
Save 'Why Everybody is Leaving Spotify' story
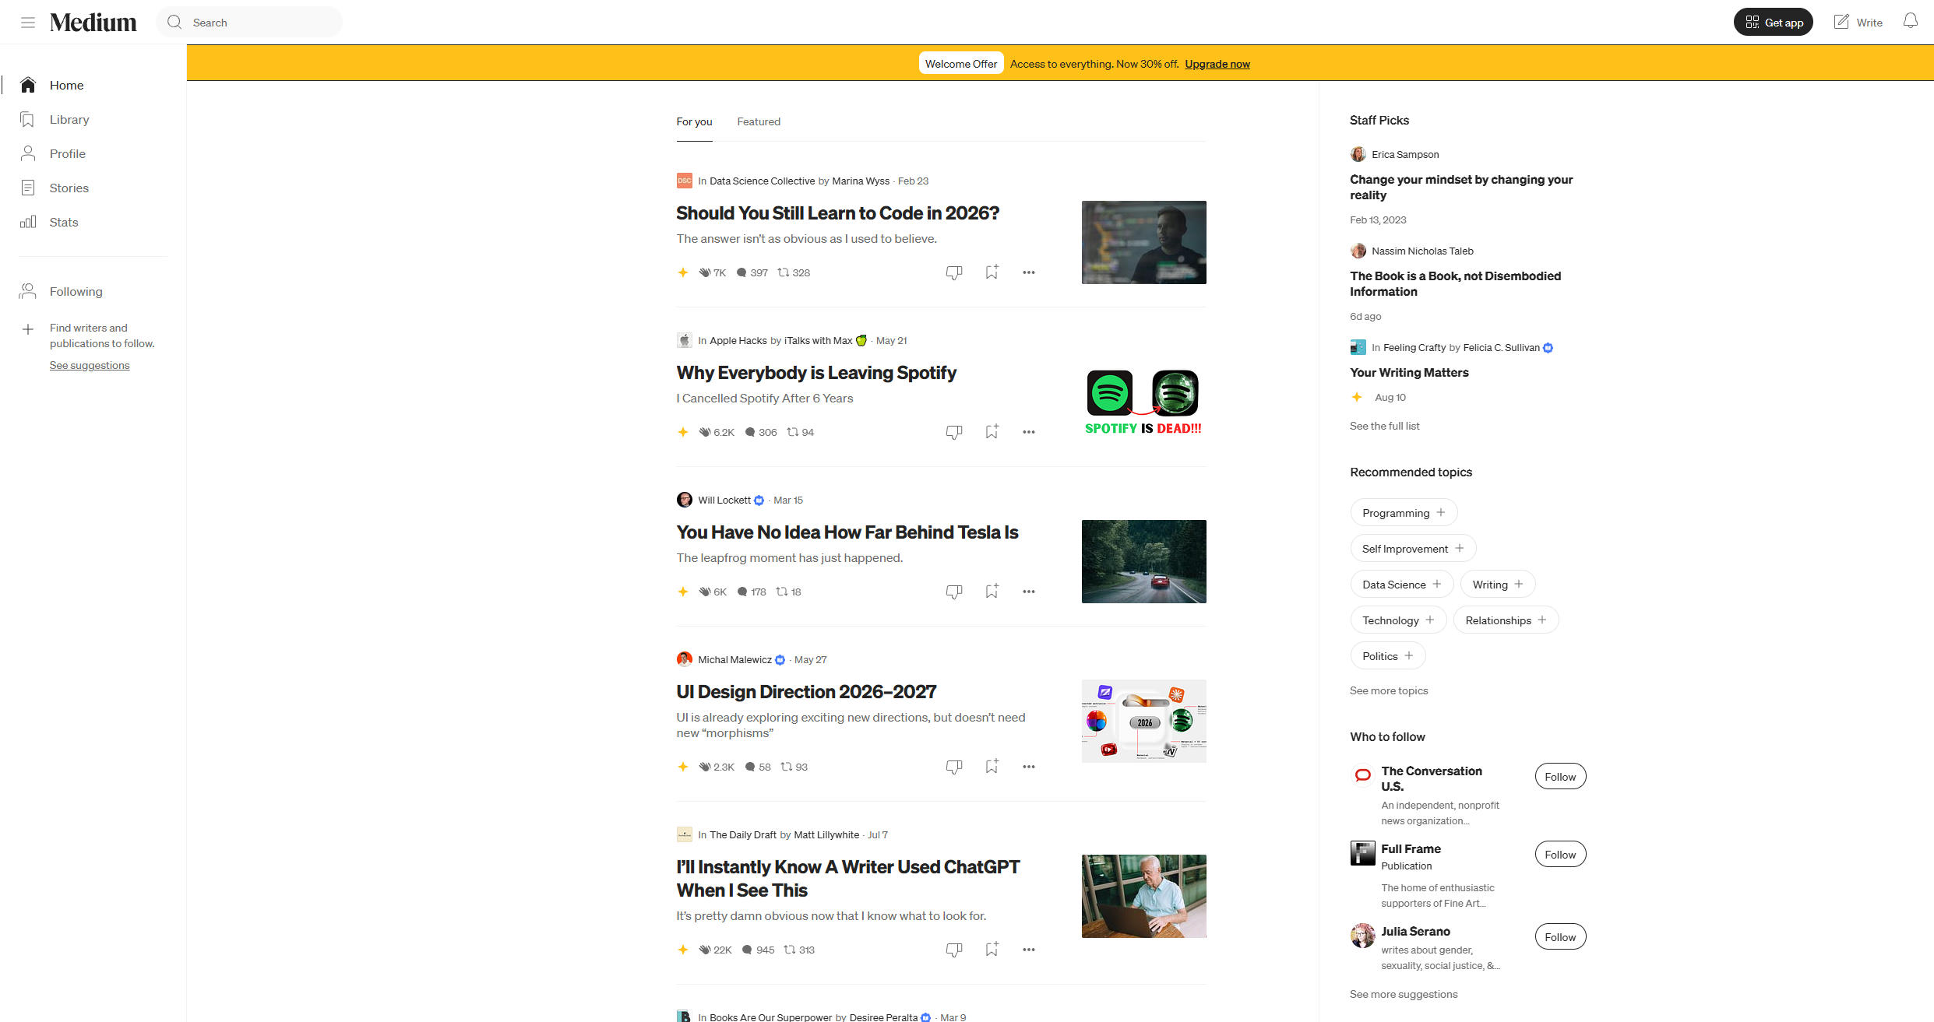[992, 431]
